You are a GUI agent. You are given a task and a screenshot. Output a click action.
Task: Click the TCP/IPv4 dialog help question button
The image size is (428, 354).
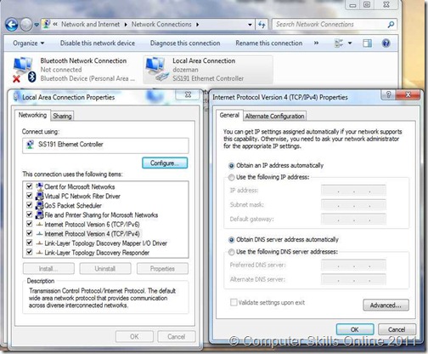point(388,94)
